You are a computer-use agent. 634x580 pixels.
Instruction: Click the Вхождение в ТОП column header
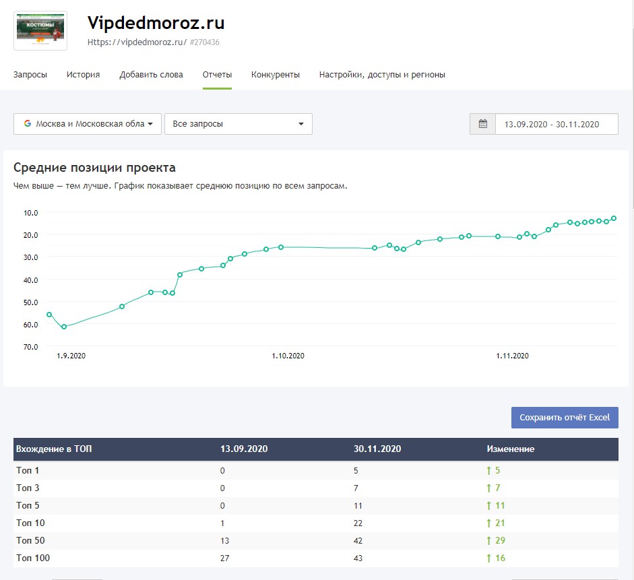tap(54, 449)
